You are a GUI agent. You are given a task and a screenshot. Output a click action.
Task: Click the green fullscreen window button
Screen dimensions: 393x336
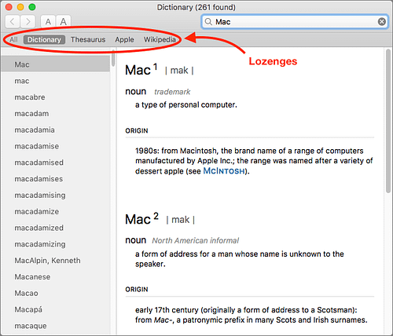(x=32, y=7)
